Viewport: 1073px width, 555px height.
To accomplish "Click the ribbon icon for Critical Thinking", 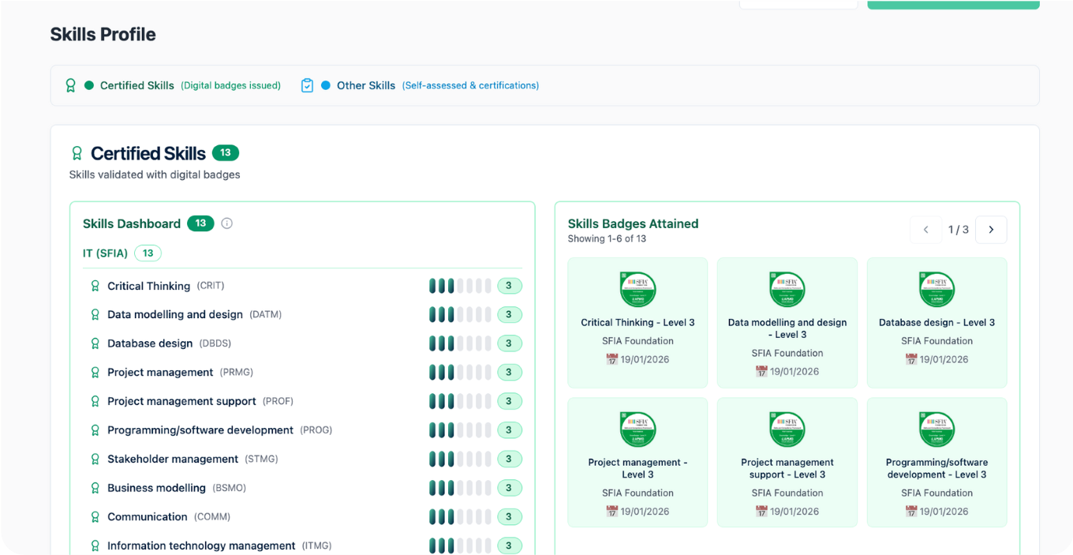I will point(95,286).
